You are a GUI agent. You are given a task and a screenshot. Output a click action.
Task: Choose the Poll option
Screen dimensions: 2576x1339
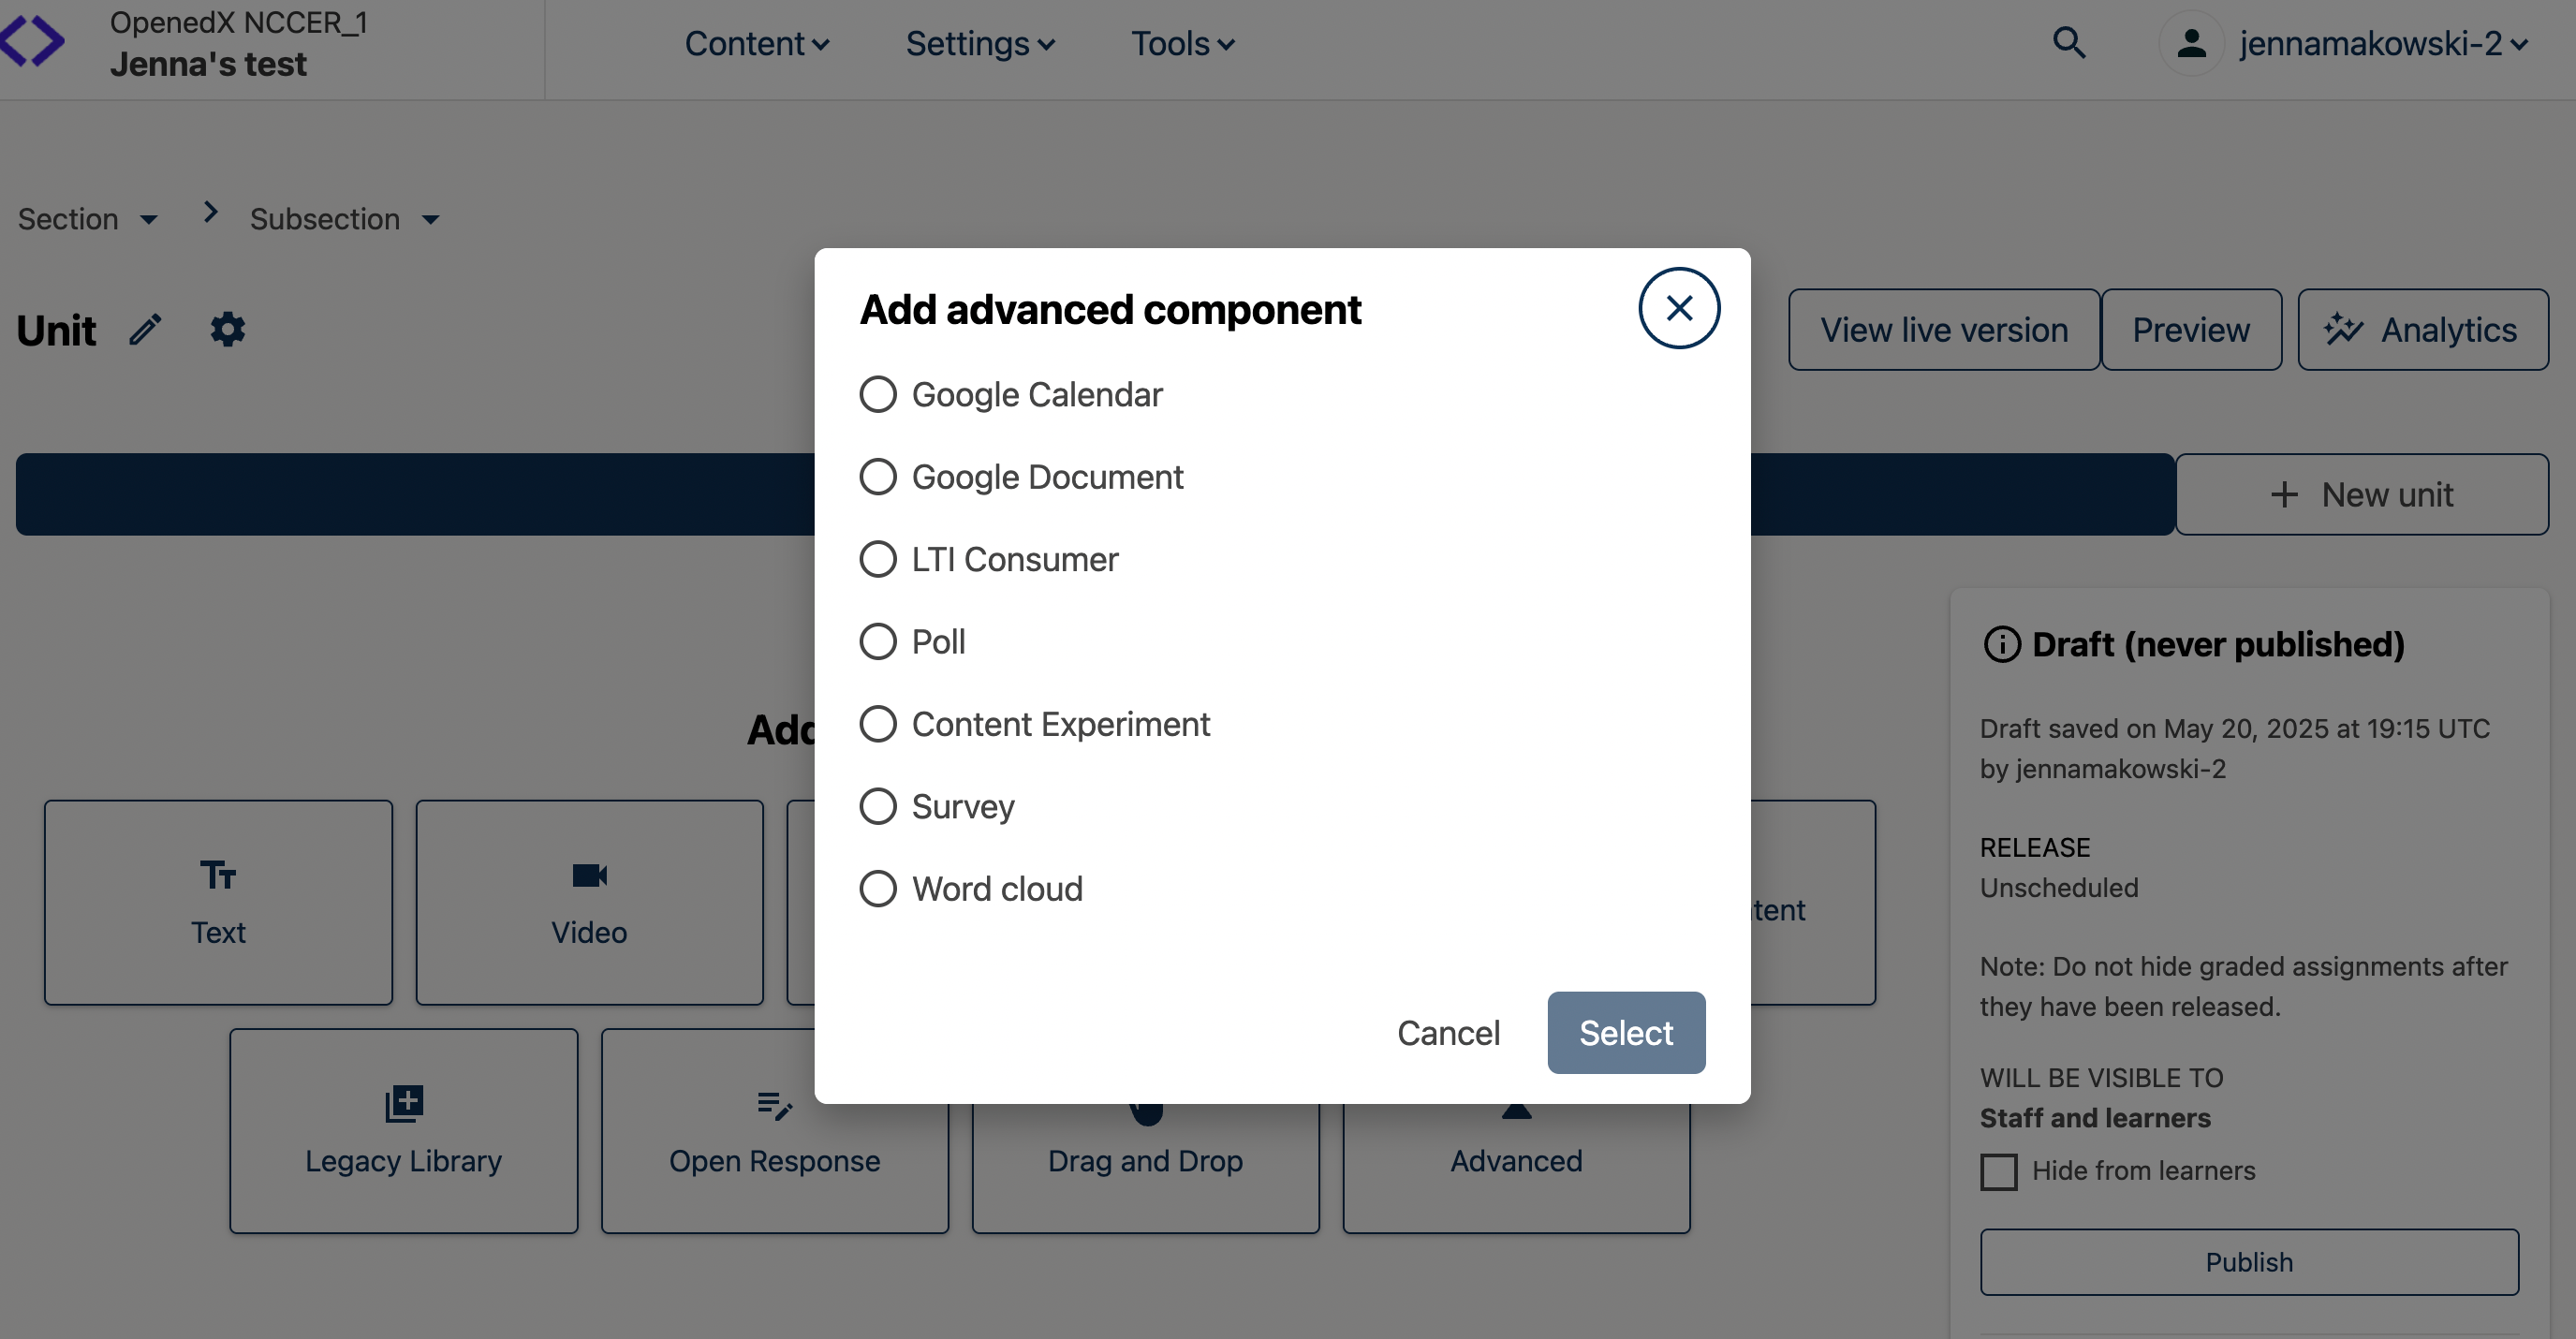[877, 641]
